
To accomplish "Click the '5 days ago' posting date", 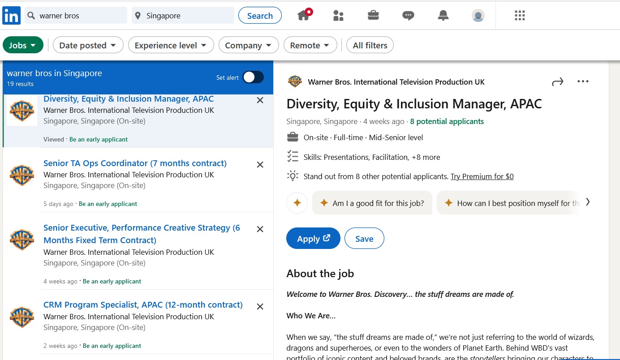I will point(58,204).
